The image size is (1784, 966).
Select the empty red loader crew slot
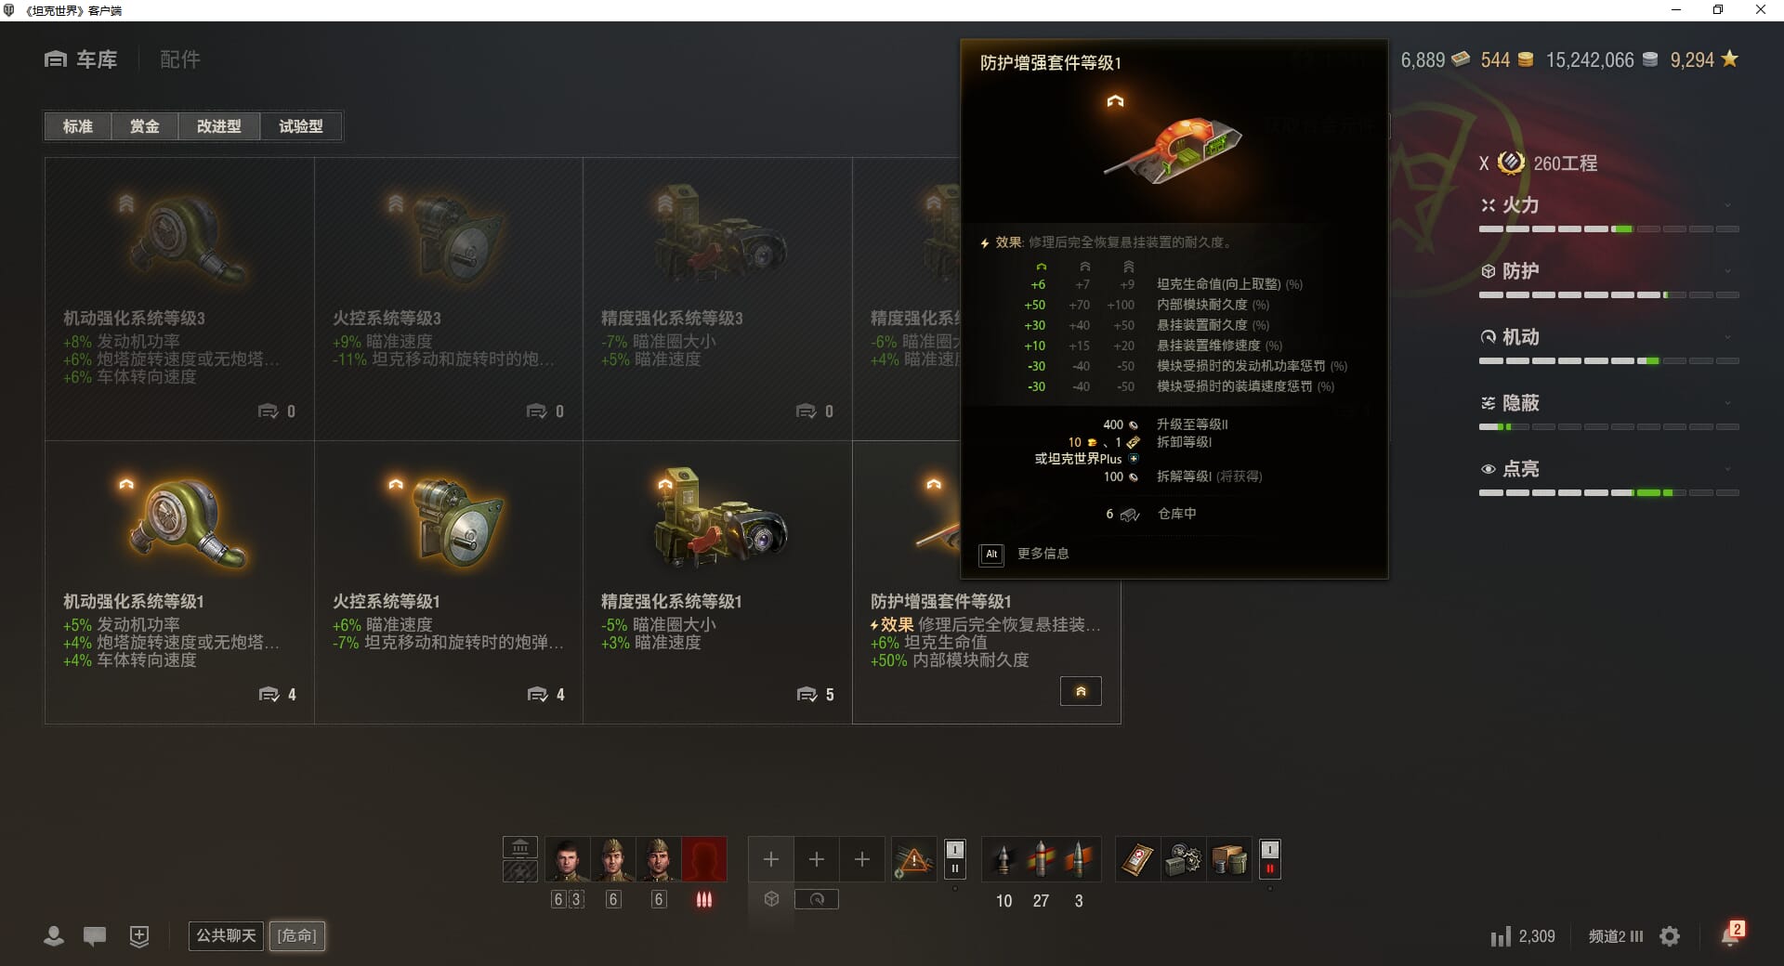click(703, 859)
